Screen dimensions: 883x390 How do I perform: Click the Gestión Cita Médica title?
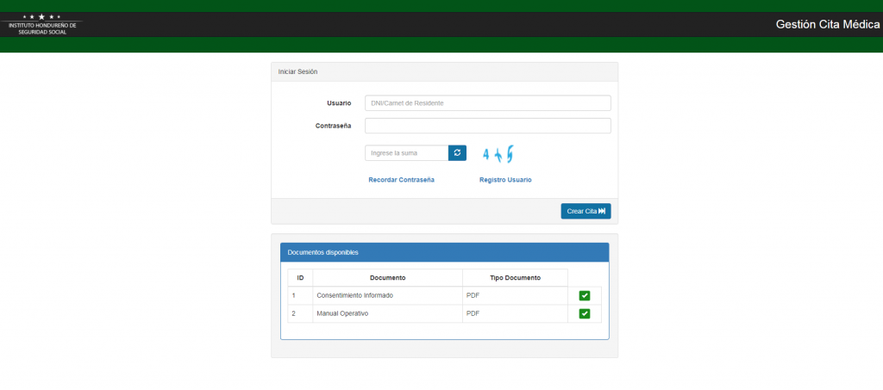(827, 25)
